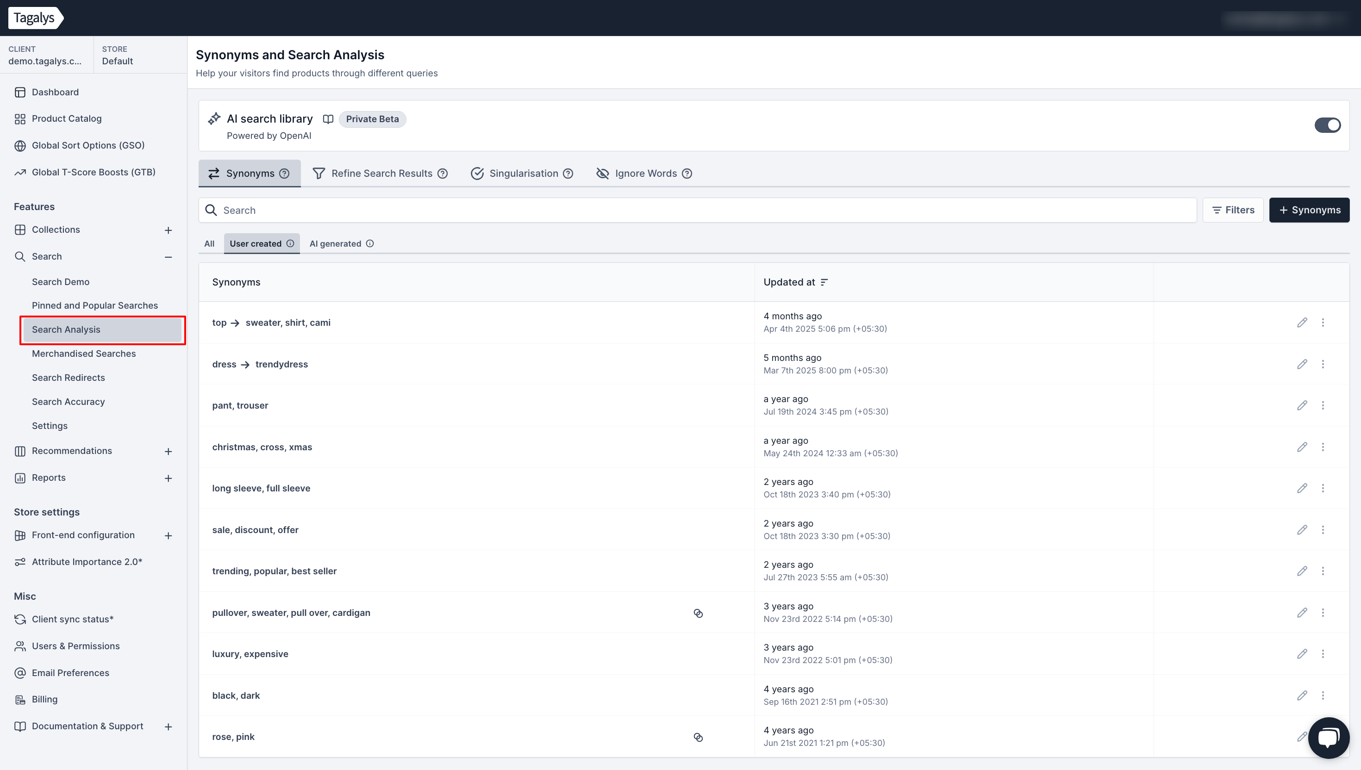
Task: Open Merchandised Searches
Action: (x=84, y=354)
